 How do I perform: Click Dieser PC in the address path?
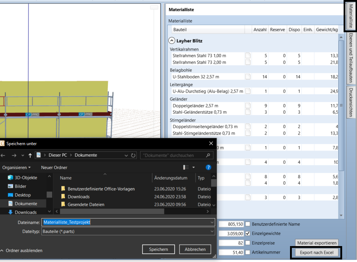click(58, 155)
